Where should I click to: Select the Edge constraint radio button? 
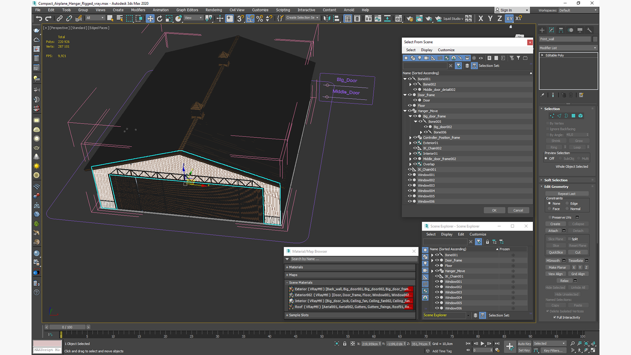(x=567, y=203)
